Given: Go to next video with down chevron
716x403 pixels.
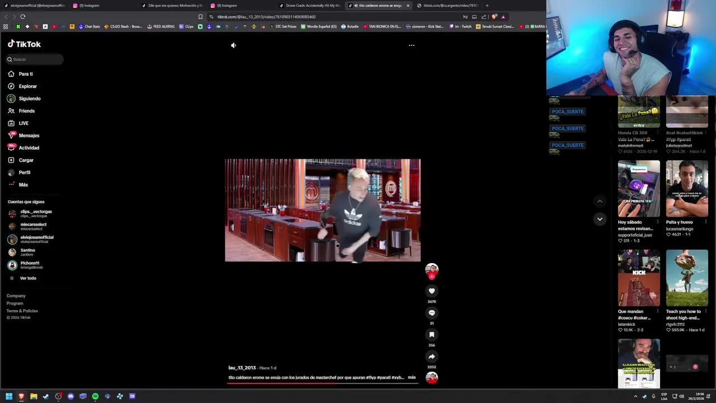Looking at the screenshot, I should 600,219.
